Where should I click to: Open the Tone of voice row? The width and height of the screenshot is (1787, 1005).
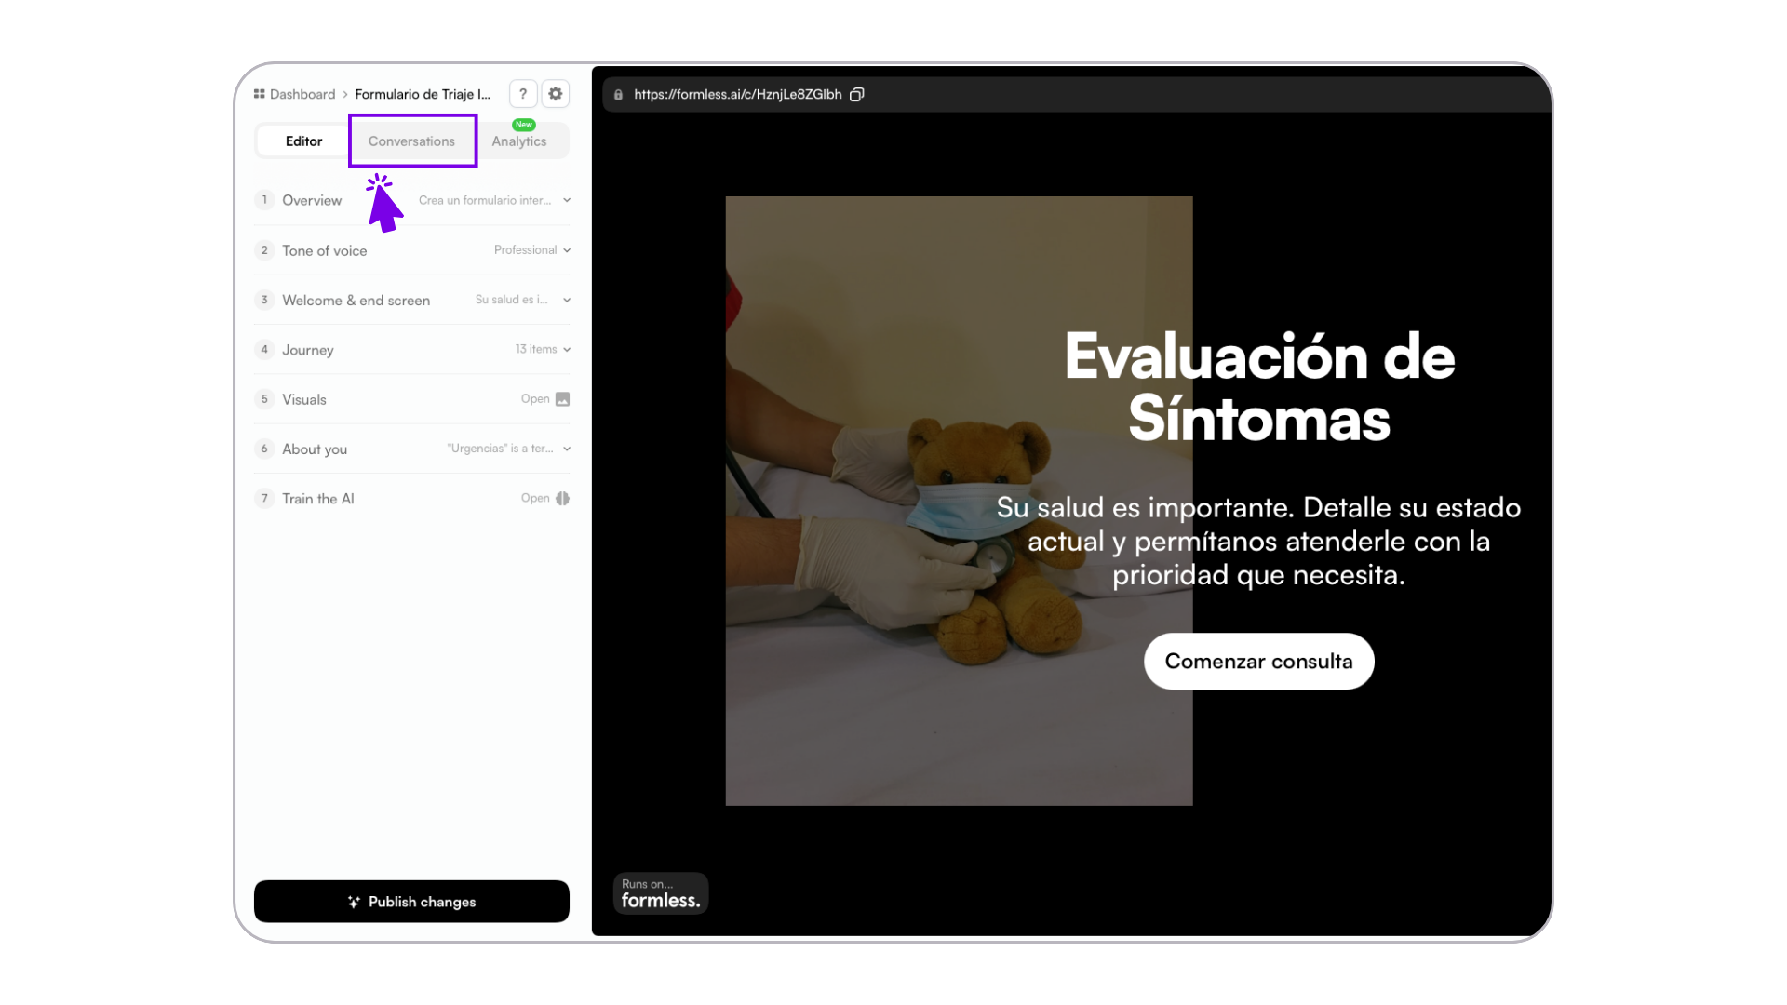411,250
